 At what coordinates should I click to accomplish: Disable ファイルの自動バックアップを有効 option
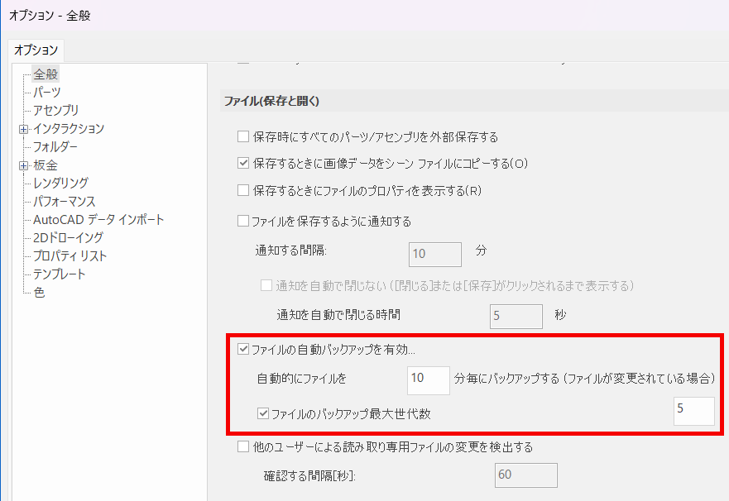coord(242,349)
